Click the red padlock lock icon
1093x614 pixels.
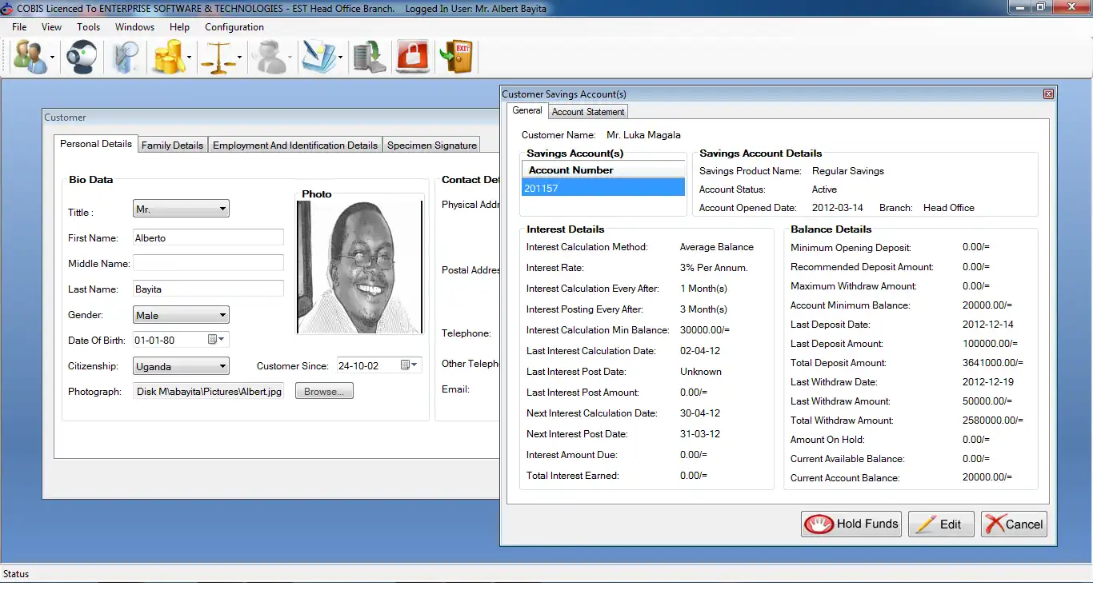pyautogui.click(x=413, y=58)
